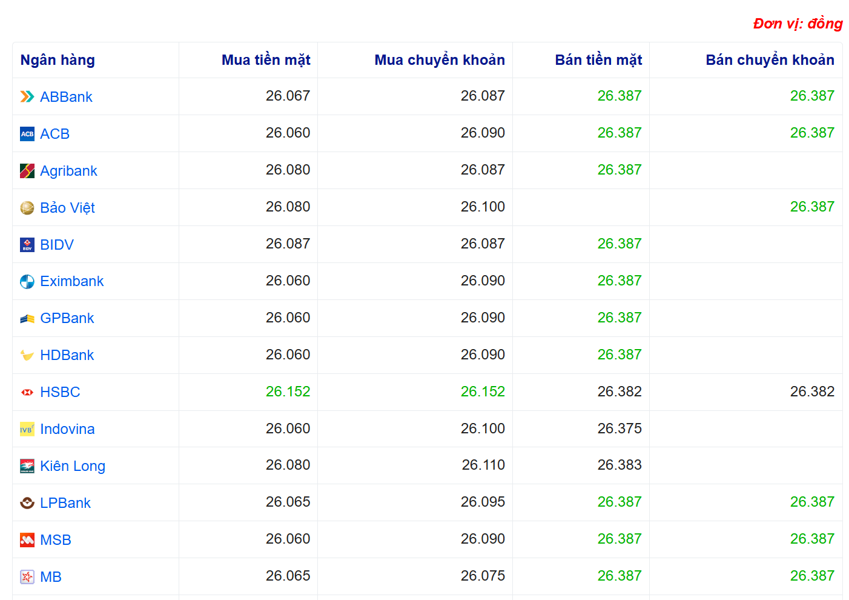Screen dimensions: 849x600
Task: Open the HDBank link
Action: pyautogui.click(x=67, y=355)
